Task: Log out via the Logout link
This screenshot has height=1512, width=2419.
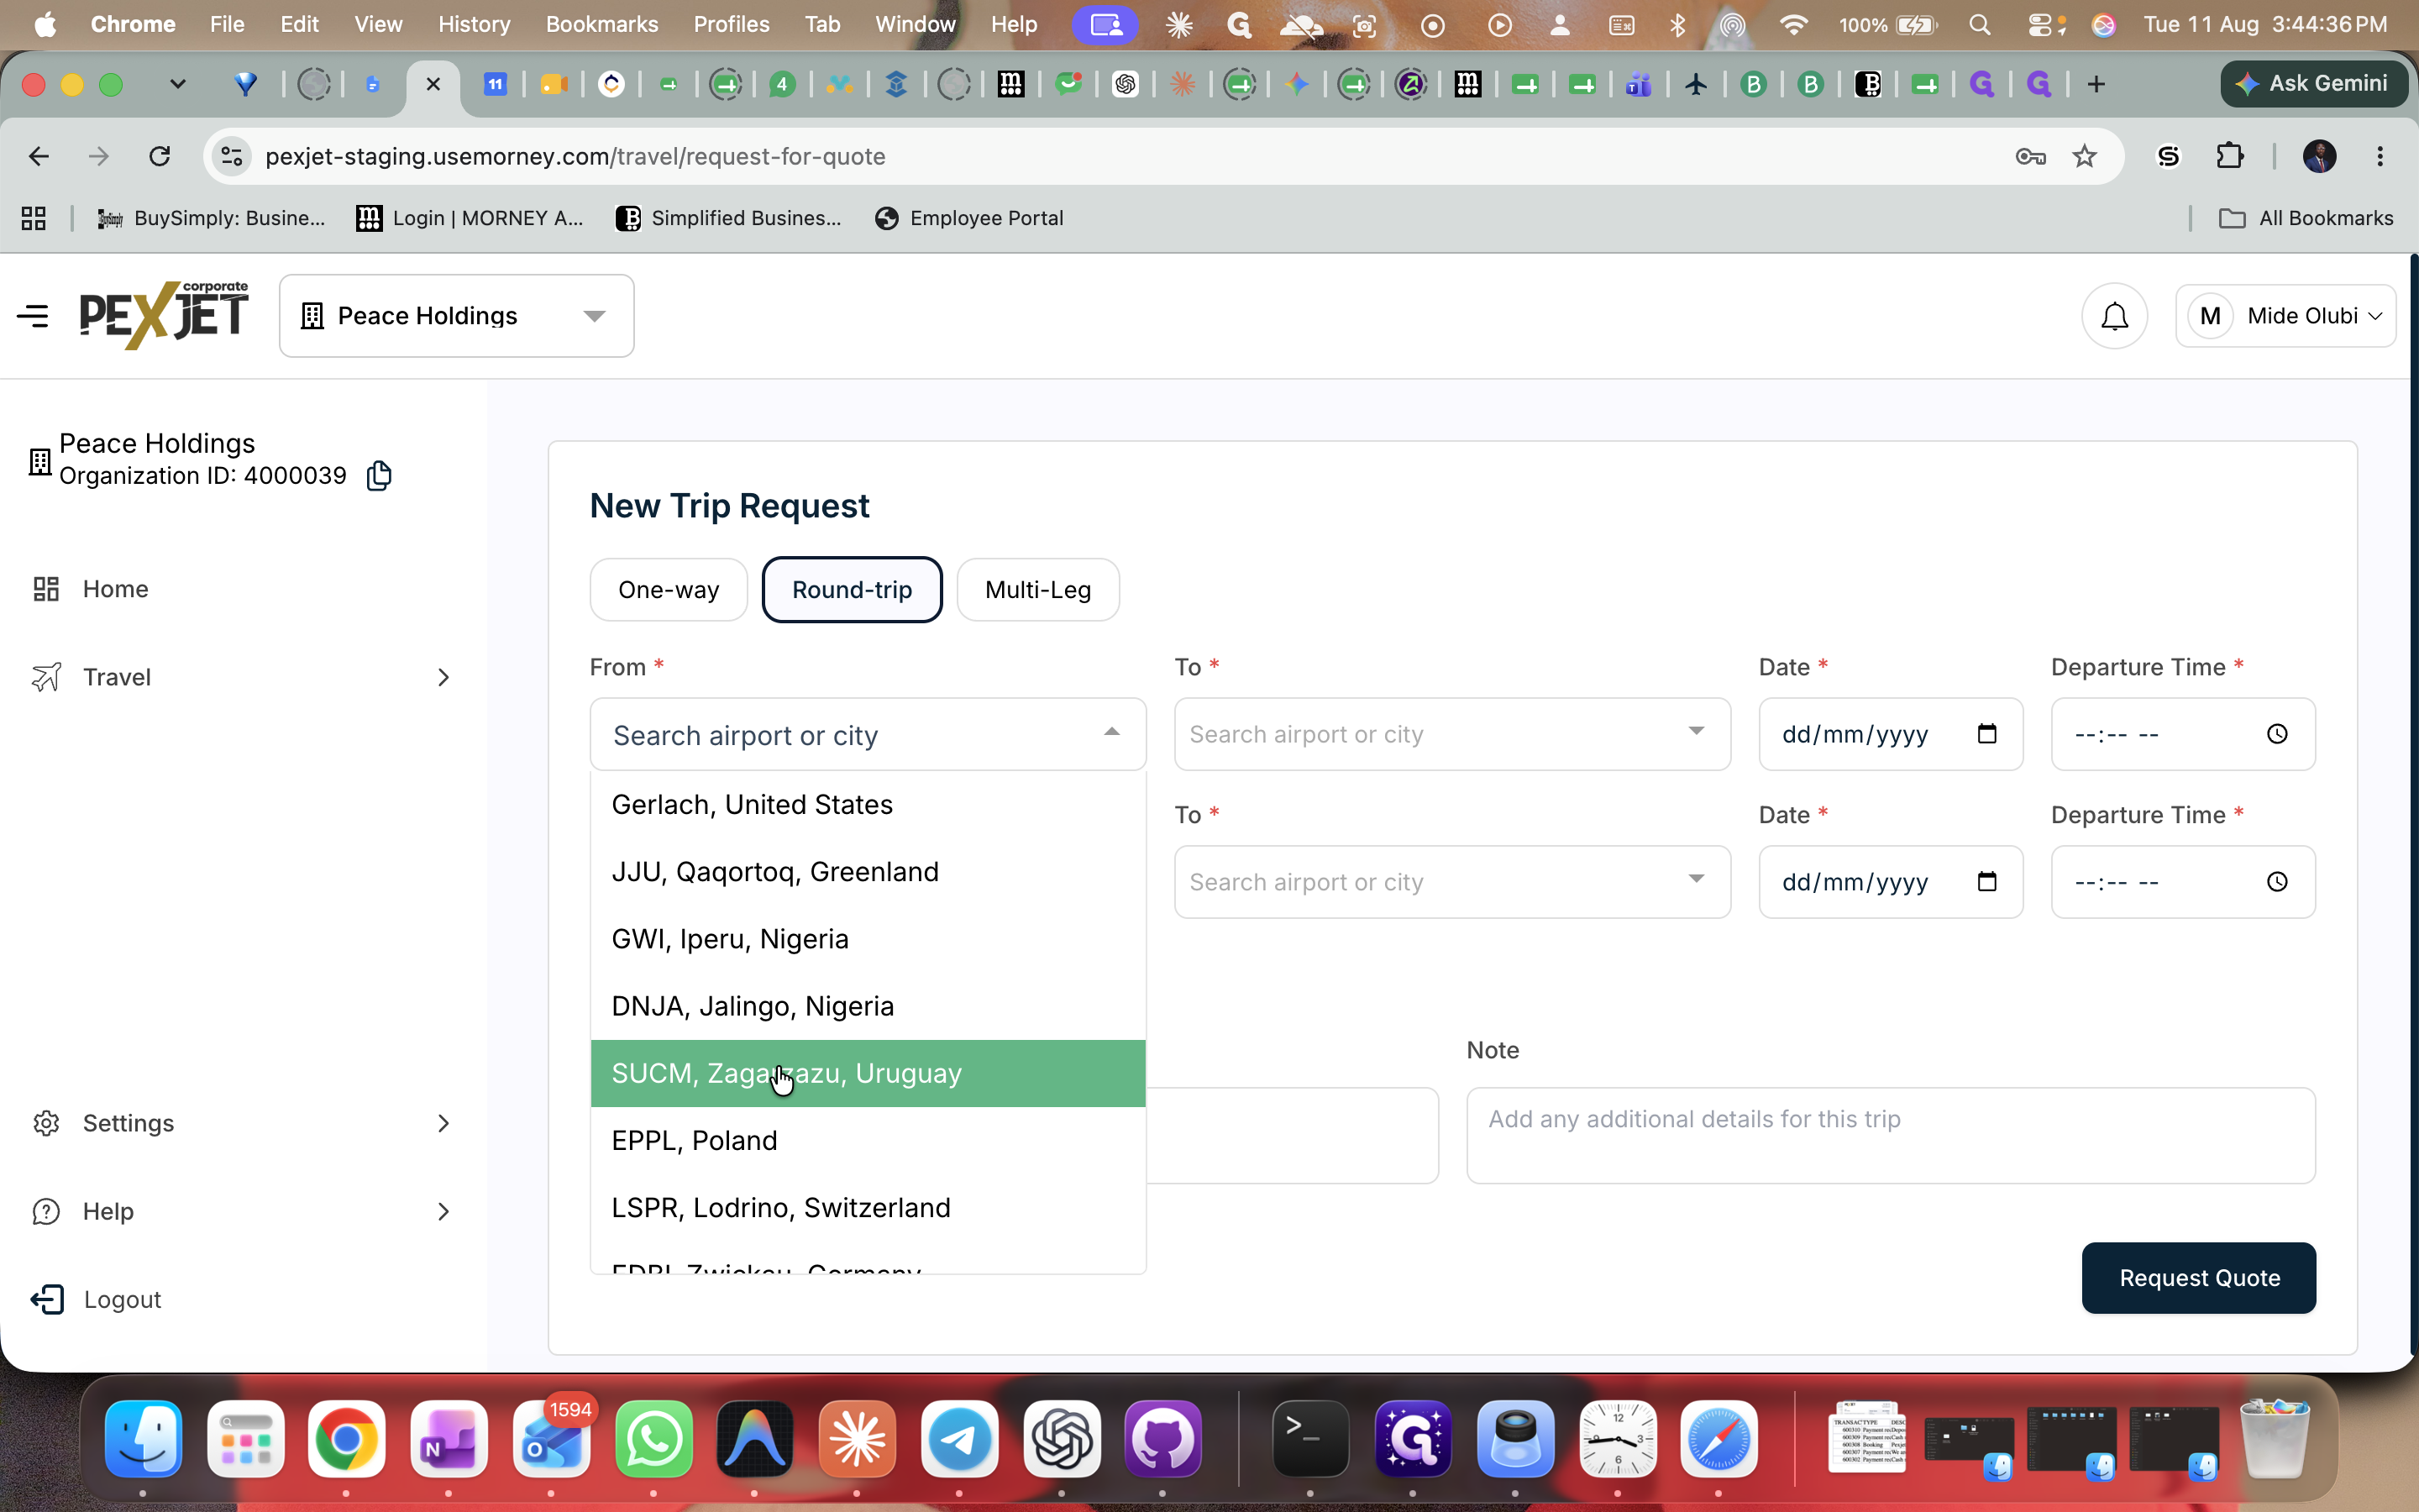Action: [x=96, y=1299]
